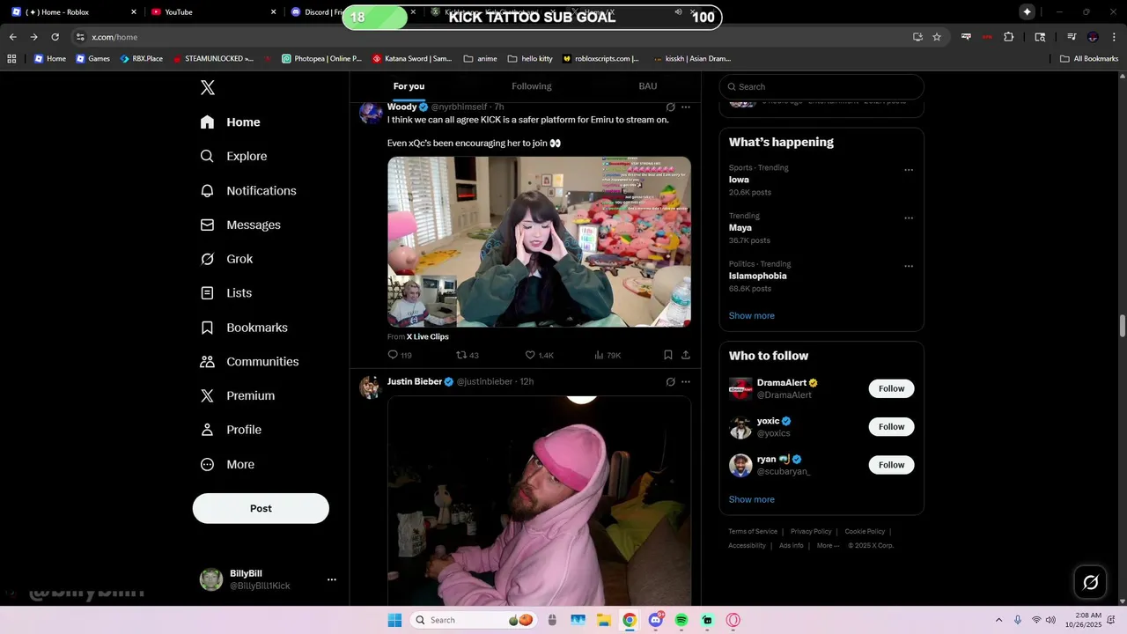Open more options for Iowa trend
Image resolution: width=1127 pixels, height=634 pixels.
[x=909, y=170]
